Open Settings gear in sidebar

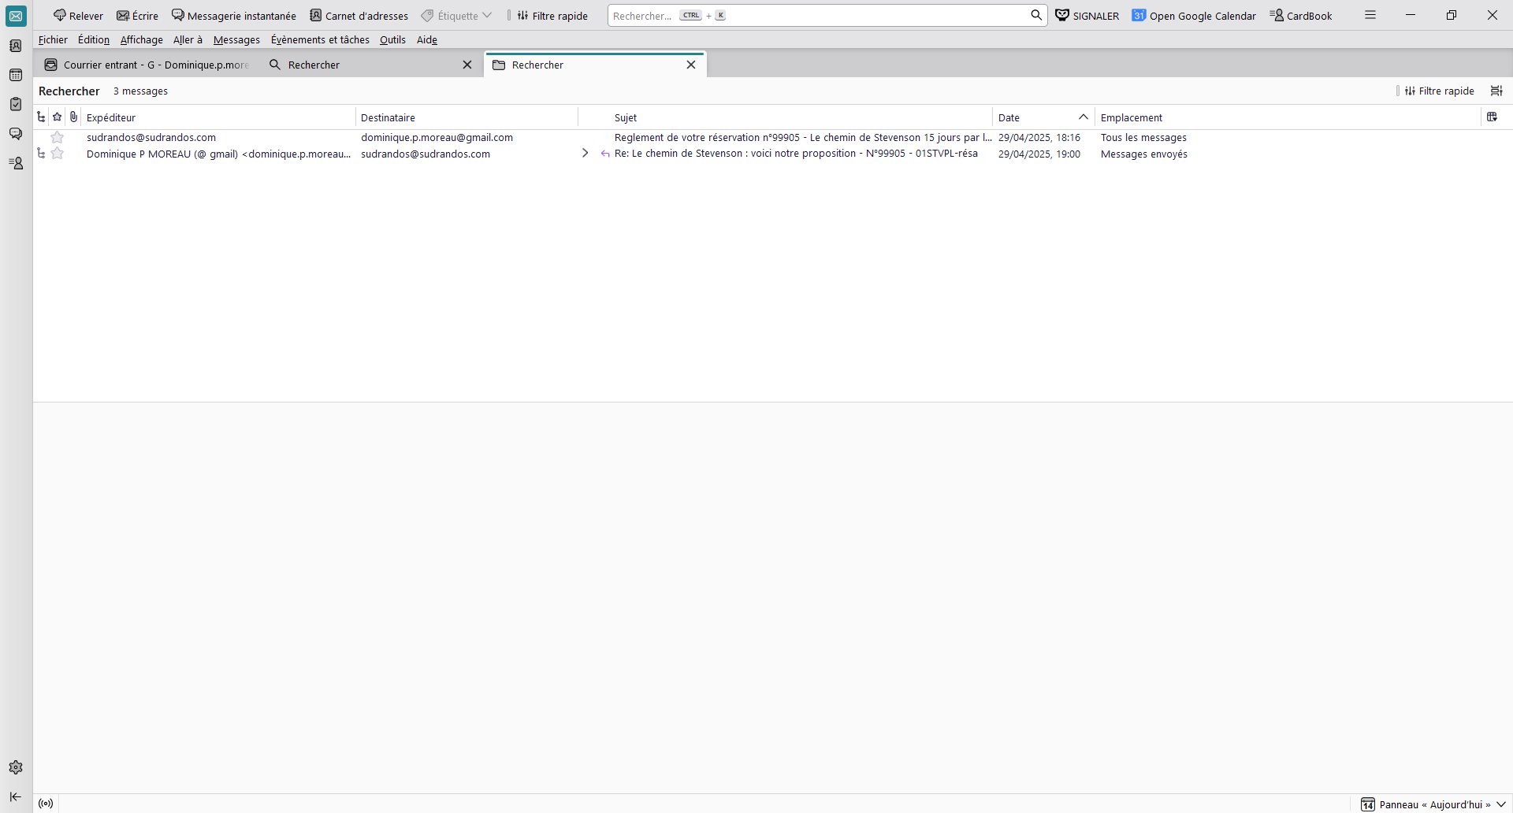[x=16, y=767]
